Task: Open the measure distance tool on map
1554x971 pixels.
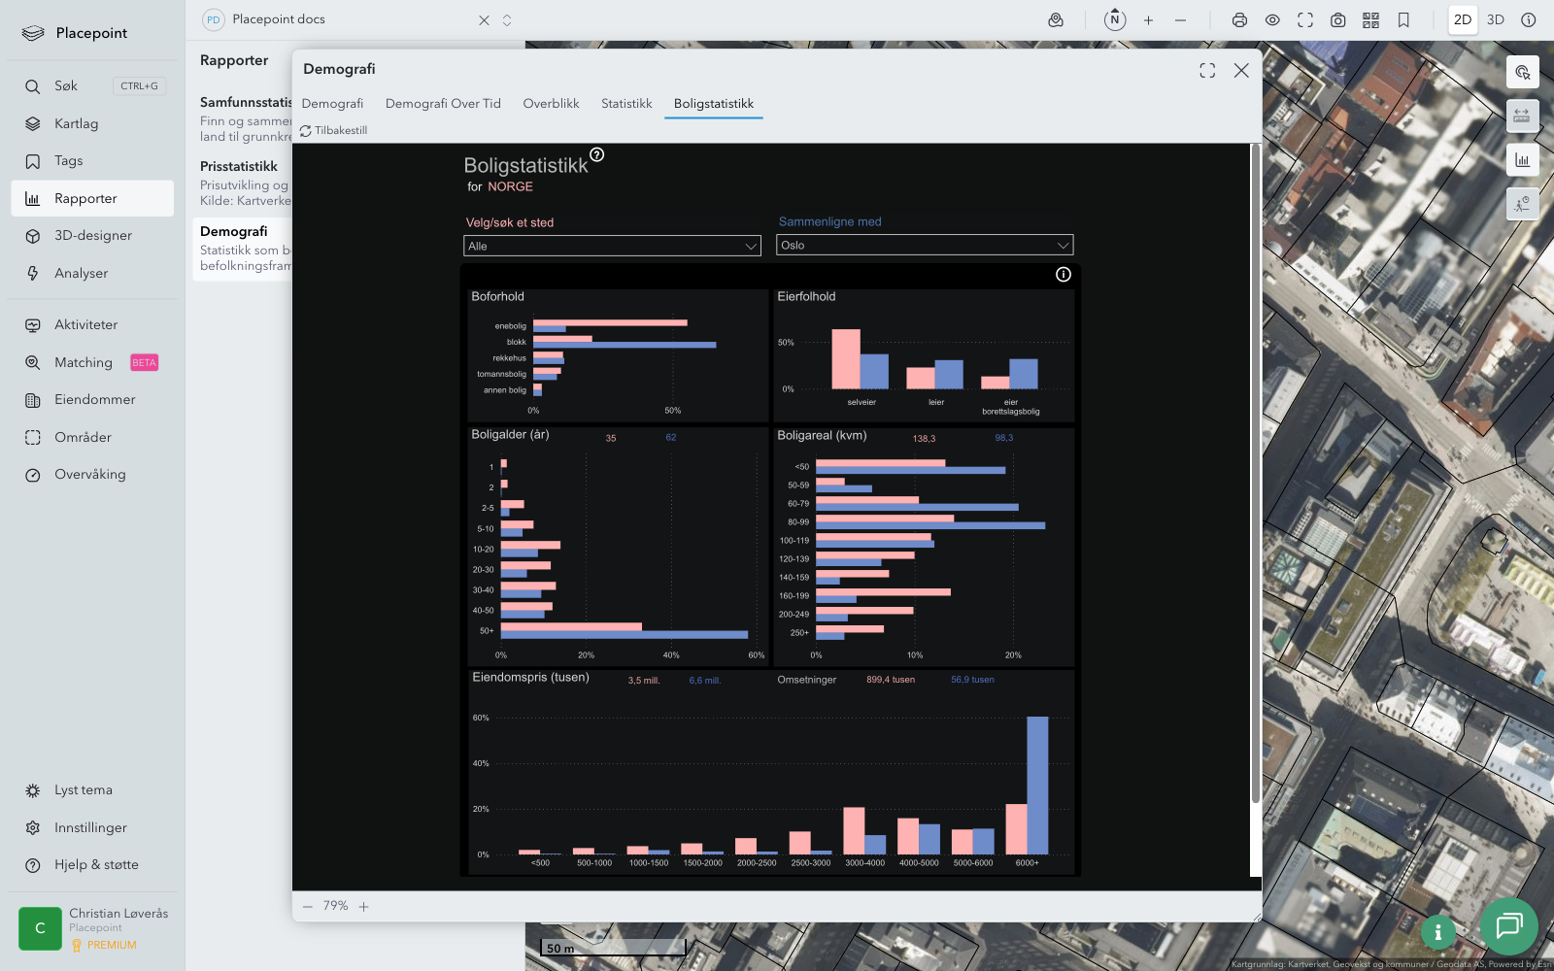Action: (1522, 116)
